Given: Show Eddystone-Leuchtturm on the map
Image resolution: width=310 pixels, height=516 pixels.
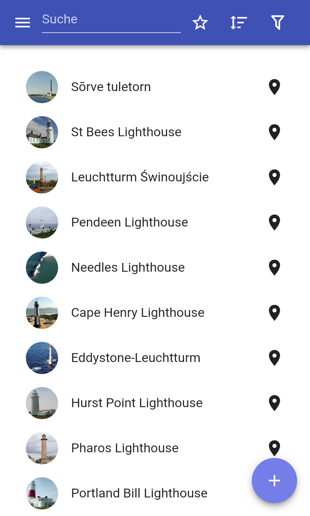Looking at the screenshot, I should (x=274, y=358).
